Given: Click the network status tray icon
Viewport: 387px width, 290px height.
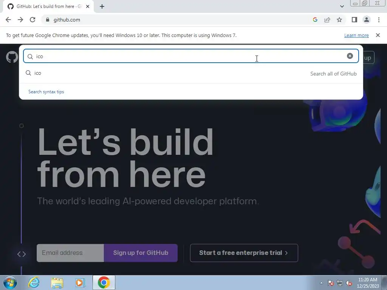Looking at the screenshot, I should (340, 283).
